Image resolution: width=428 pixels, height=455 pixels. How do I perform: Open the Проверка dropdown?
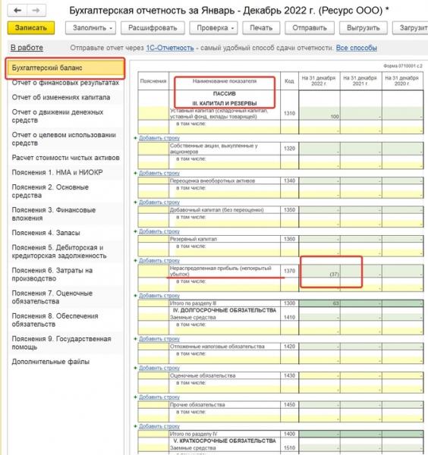(x=213, y=28)
